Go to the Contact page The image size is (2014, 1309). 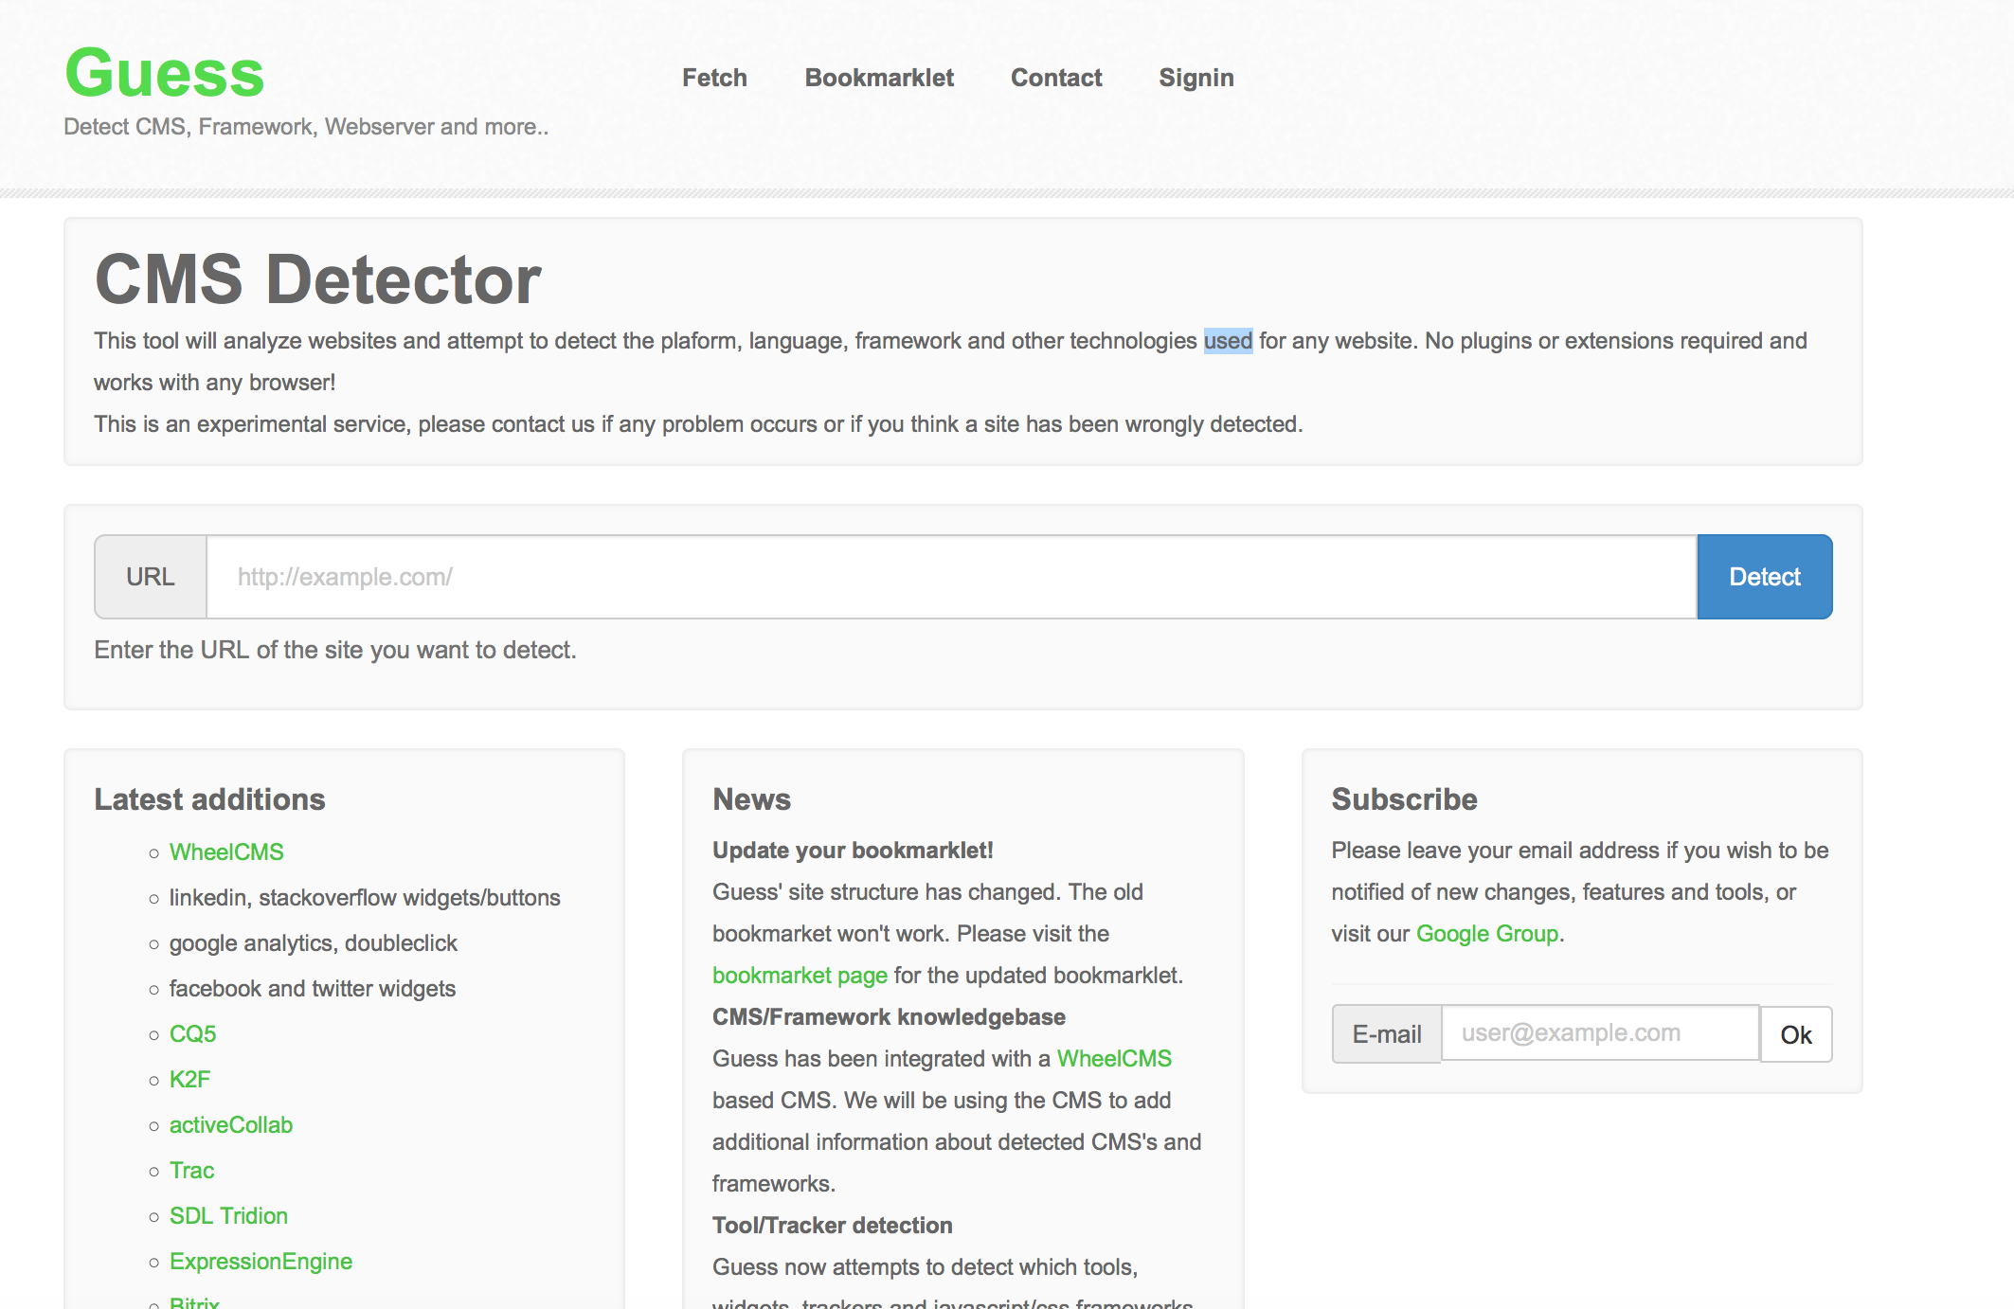click(x=1055, y=78)
